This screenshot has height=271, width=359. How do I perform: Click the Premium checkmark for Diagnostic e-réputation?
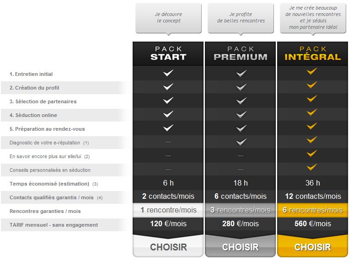click(x=241, y=142)
